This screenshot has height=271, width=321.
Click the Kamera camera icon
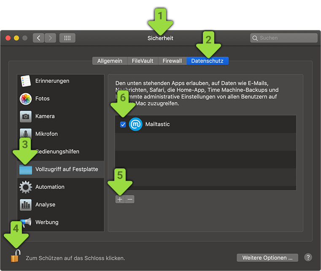point(26,117)
